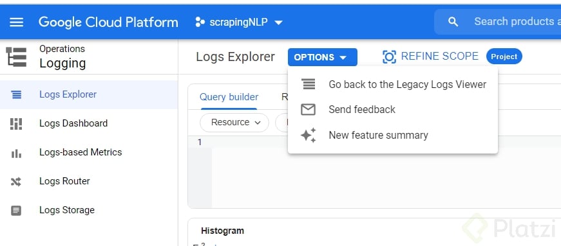This screenshot has width=561, height=246.
Task: Open the scrapingNLP project selector
Action: 239,22
